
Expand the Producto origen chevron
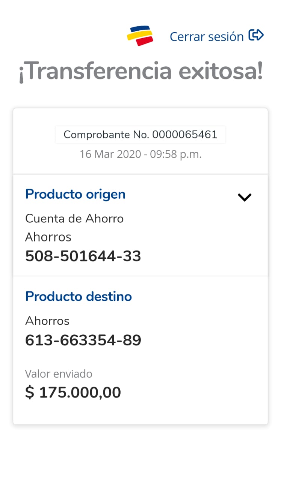click(x=244, y=197)
